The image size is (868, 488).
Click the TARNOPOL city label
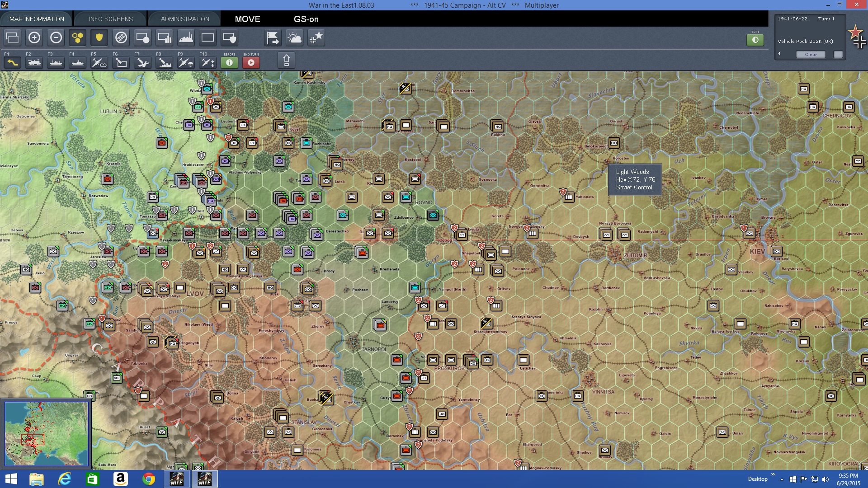coord(374,349)
